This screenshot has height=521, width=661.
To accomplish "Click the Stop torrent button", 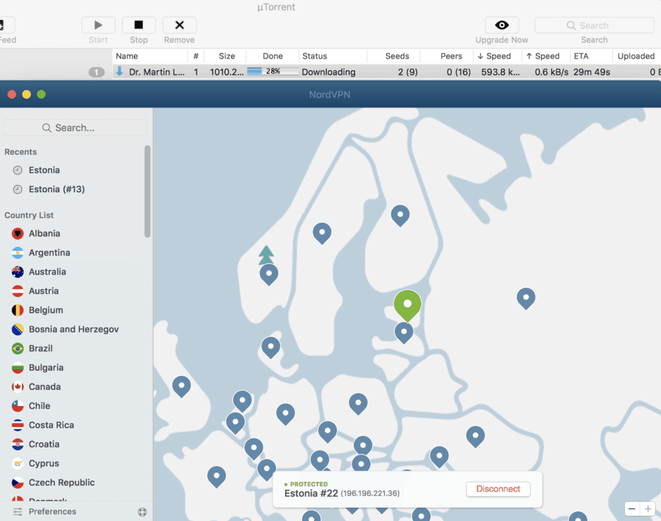I will click(139, 26).
